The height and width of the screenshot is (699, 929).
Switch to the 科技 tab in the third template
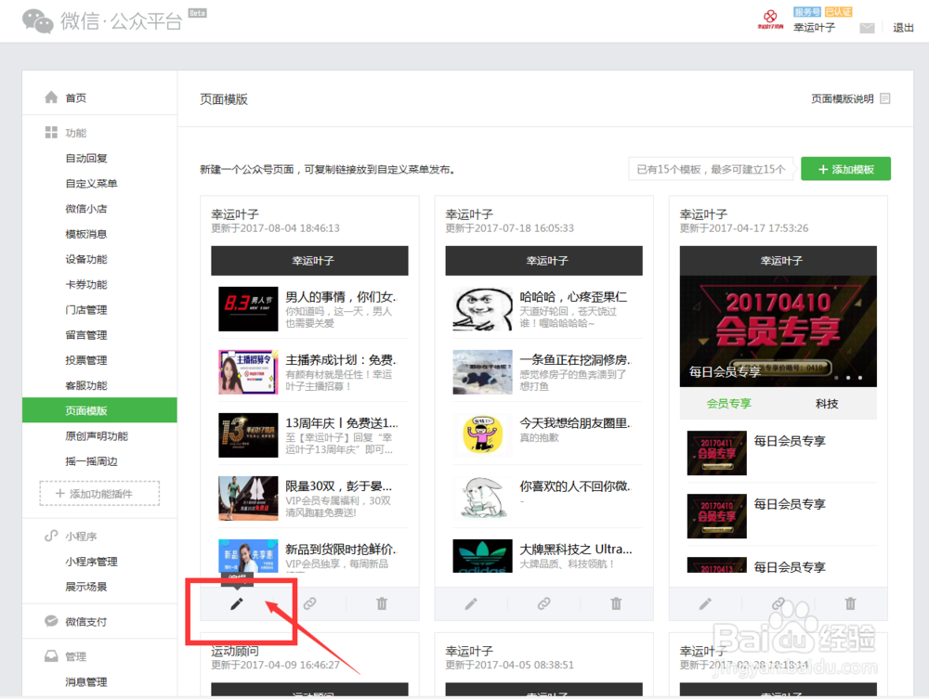(x=827, y=404)
